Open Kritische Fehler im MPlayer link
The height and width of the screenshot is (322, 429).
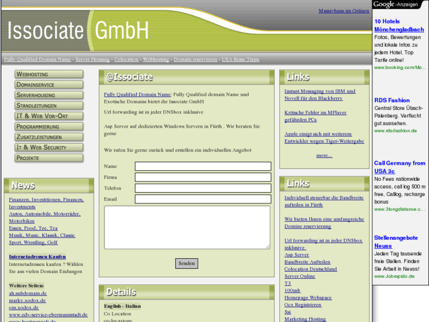click(x=316, y=116)
